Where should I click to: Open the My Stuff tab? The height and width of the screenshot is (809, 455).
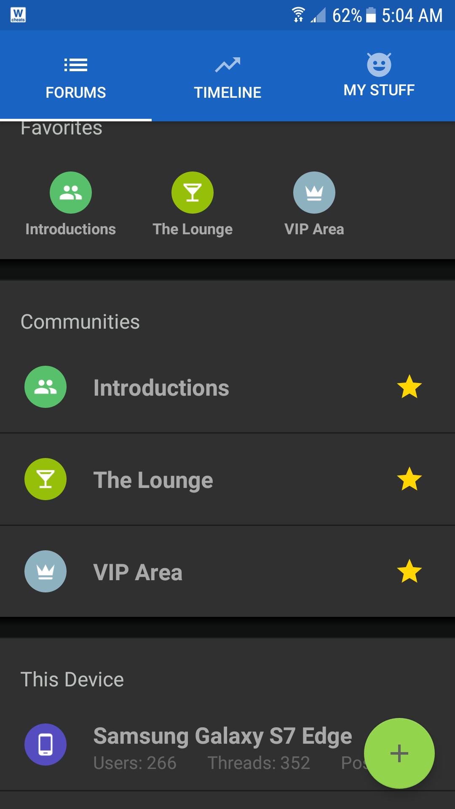379,76
